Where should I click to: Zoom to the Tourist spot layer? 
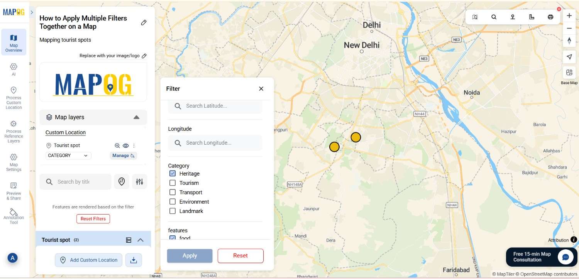[117, 145]
